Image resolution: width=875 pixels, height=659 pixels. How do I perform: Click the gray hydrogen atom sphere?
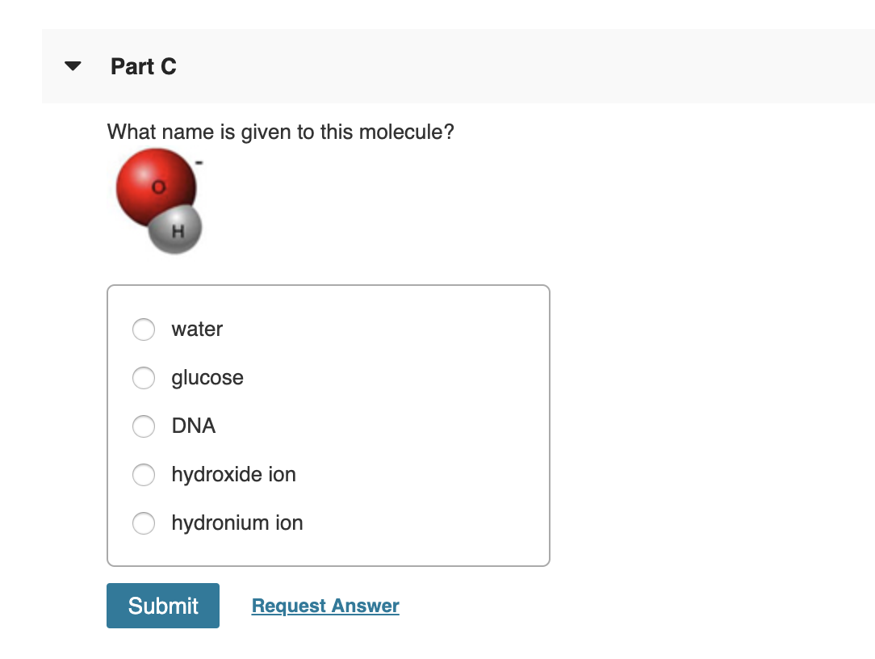pos(176,231)
